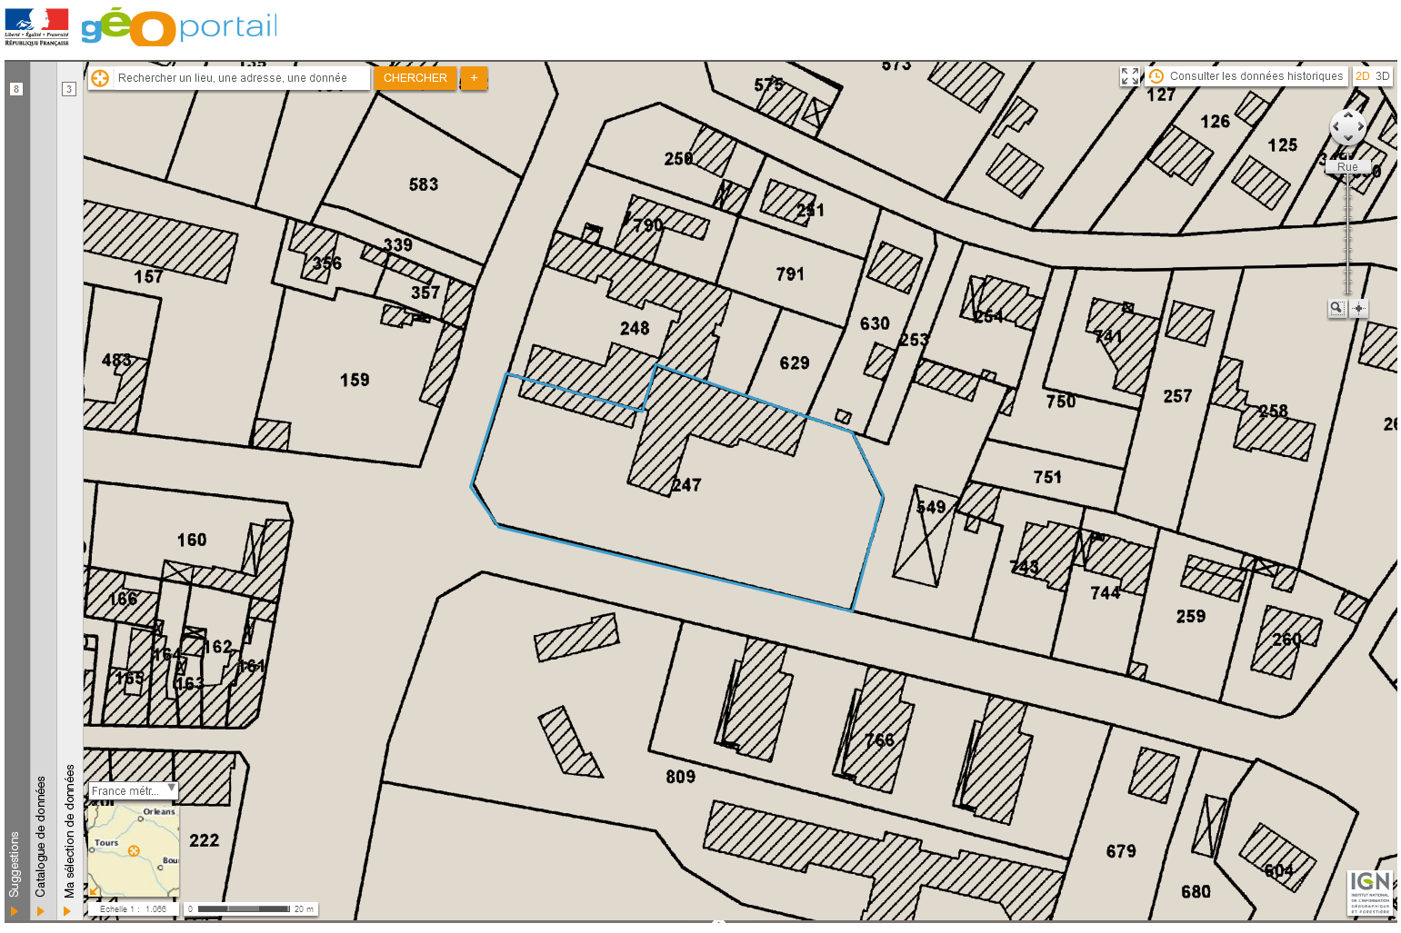1401x933 pixels.
Task: Click the CHERCHER search button
Action: 415,78
